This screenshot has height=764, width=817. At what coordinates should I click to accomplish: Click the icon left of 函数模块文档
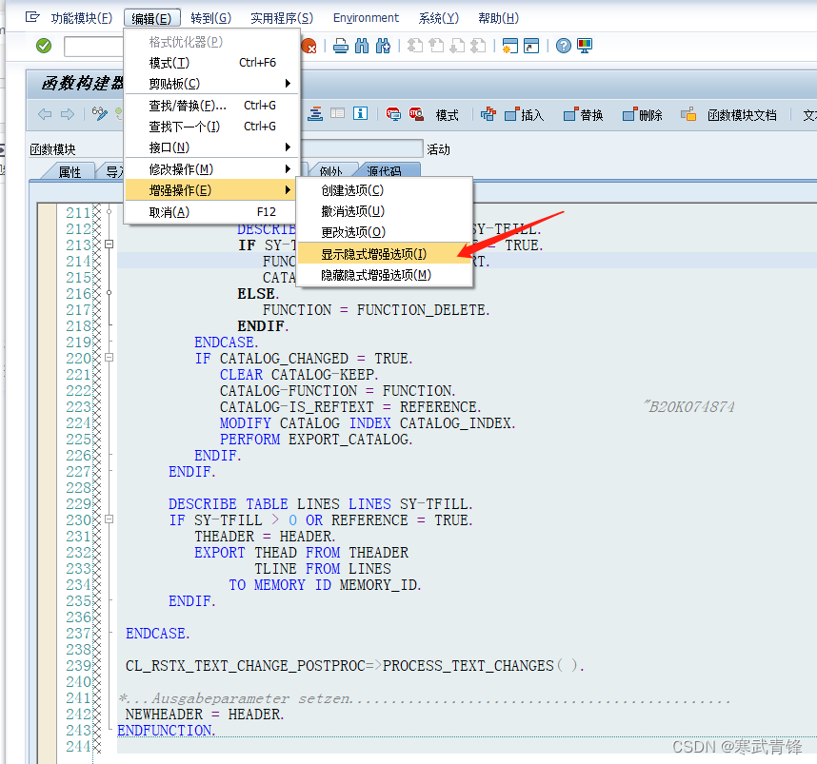click(688, 114)
